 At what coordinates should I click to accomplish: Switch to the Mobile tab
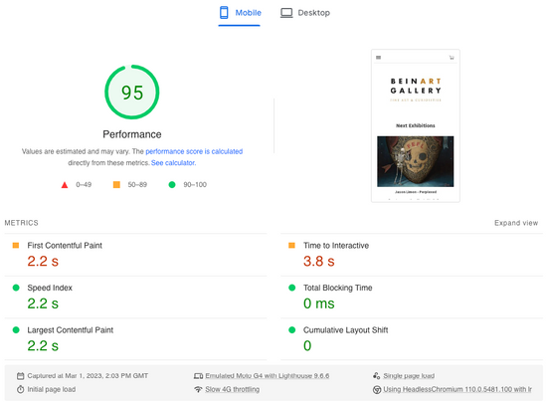click(x=240, y=13)
